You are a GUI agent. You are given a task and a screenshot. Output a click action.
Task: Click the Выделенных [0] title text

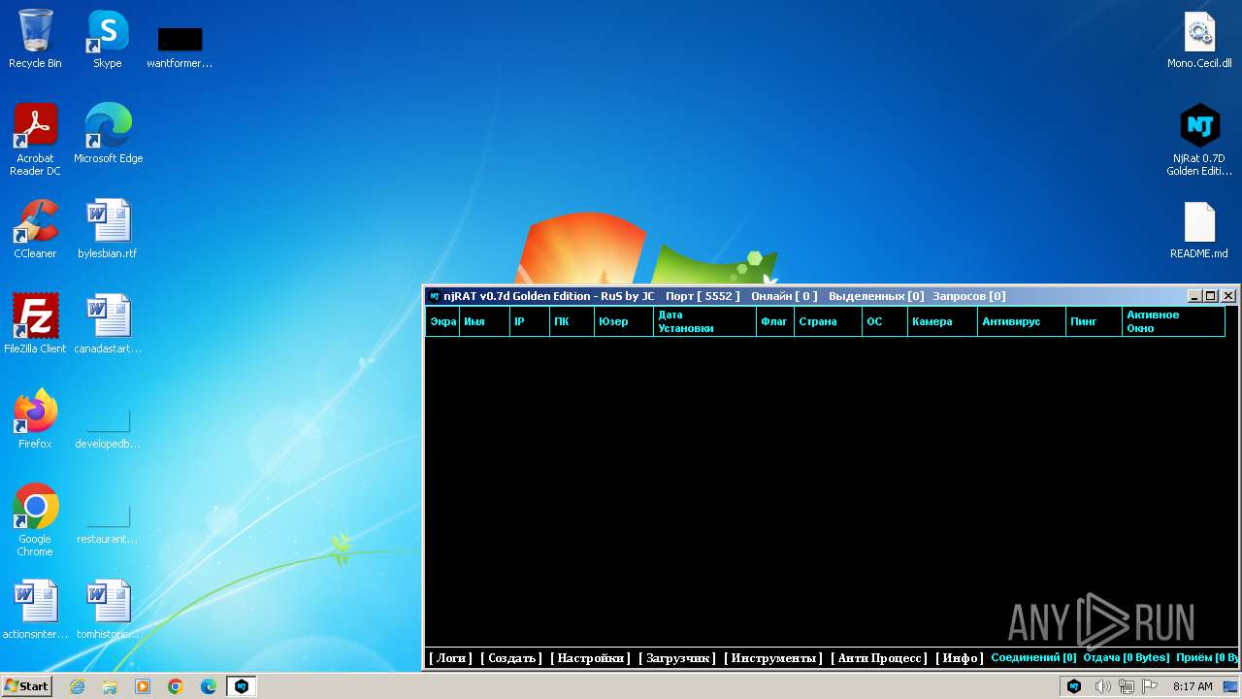(876, 296)
